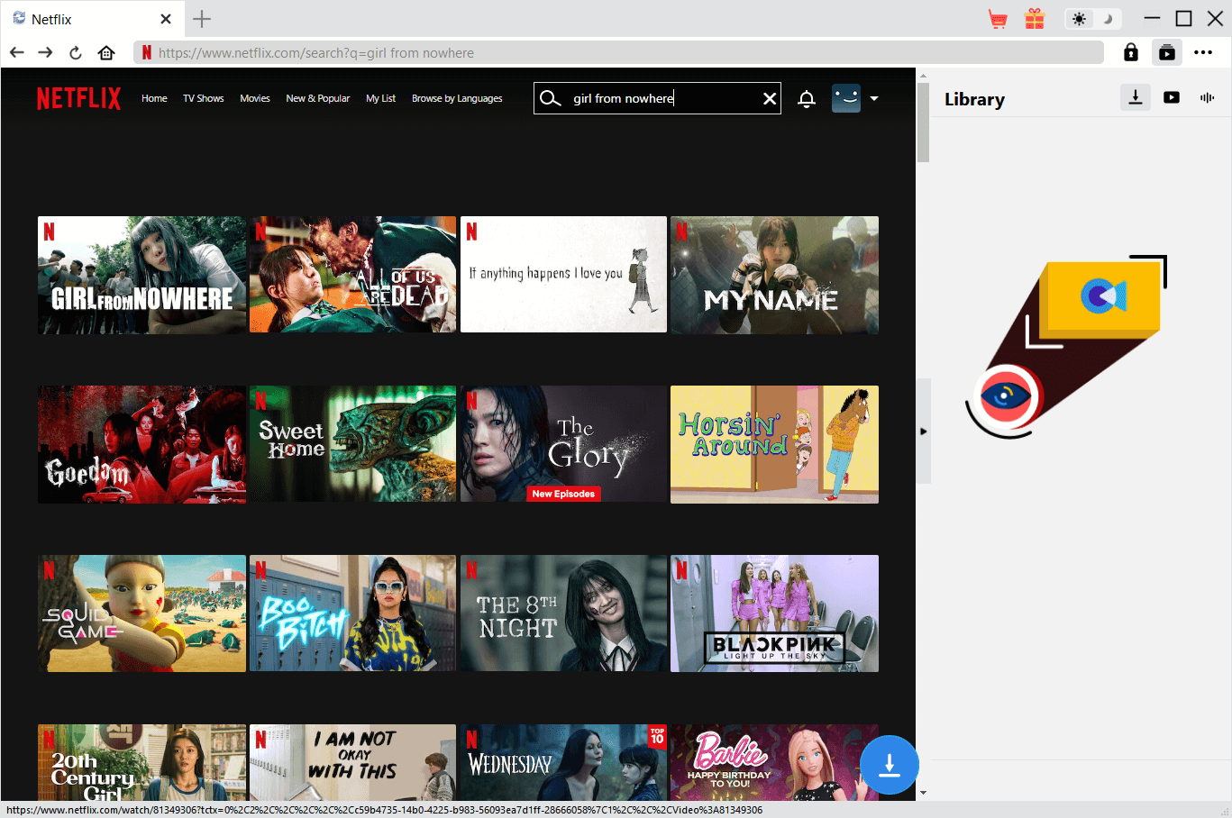
Task: Expand the Netflix profile dropdown arrow
Action: (873, 98)
